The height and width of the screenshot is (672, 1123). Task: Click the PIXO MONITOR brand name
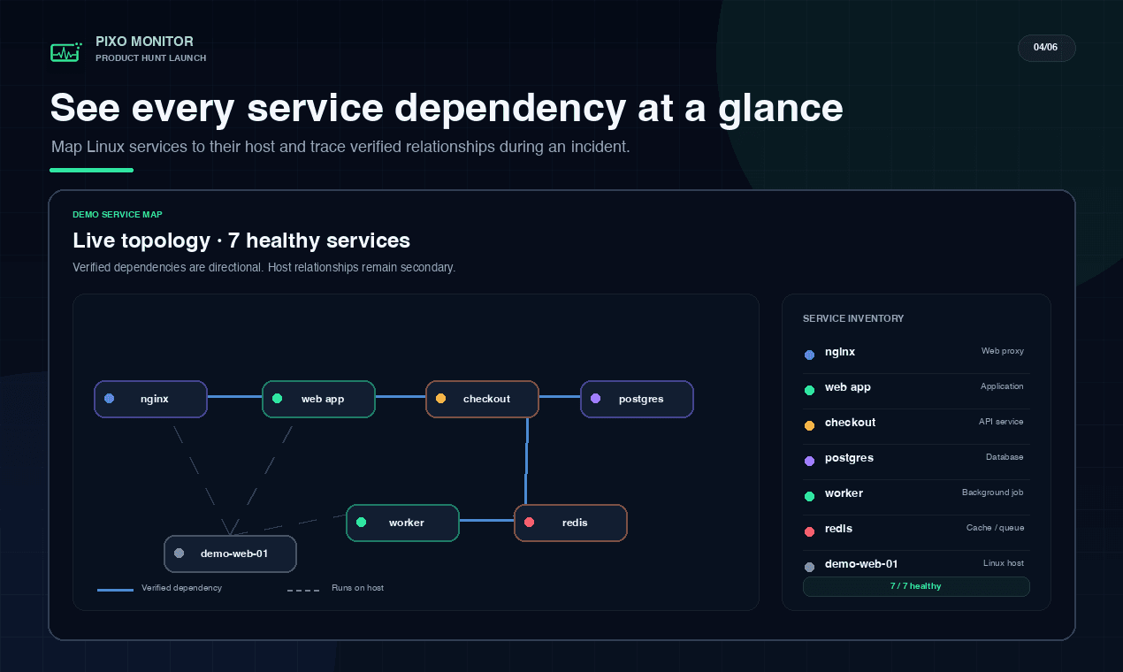click(144, 42)
